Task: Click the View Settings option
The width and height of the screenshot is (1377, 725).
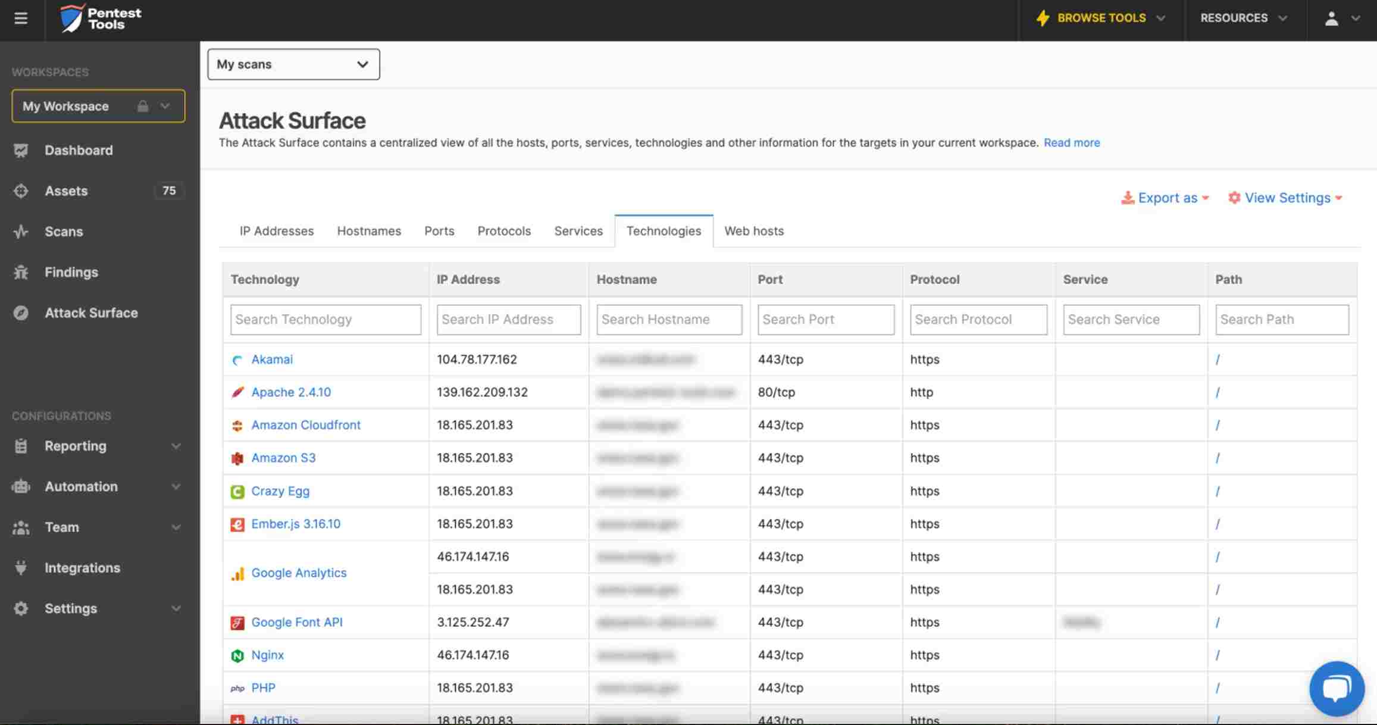Action: click(1287, 197)
